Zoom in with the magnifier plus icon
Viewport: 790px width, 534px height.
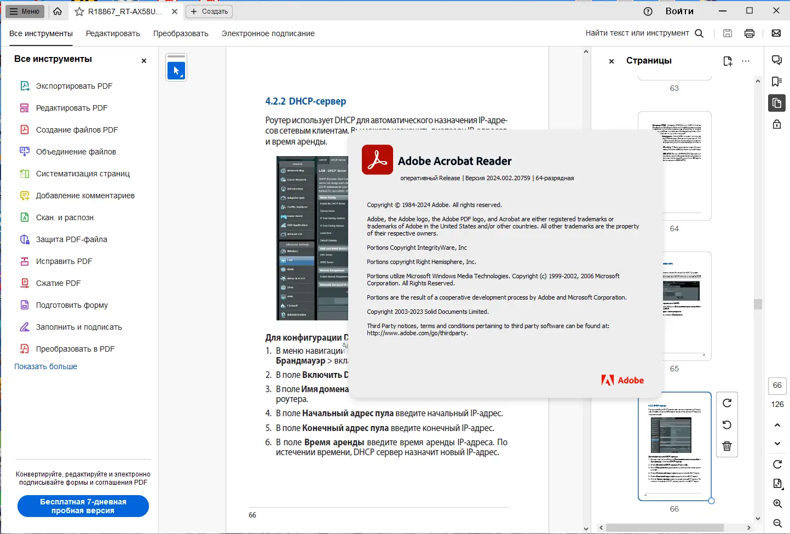[x=777, y=503]
